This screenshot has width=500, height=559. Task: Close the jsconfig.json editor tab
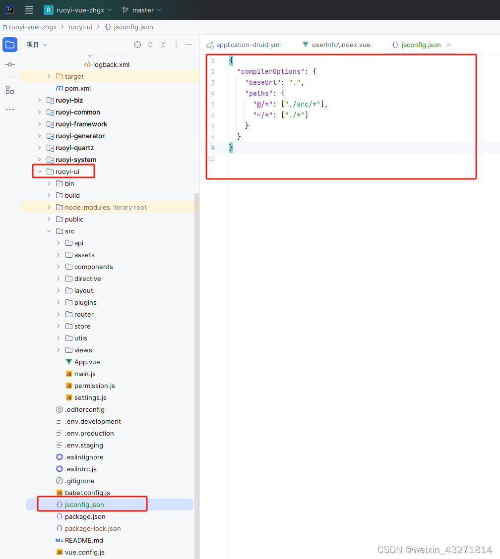[x=448, y=45]
